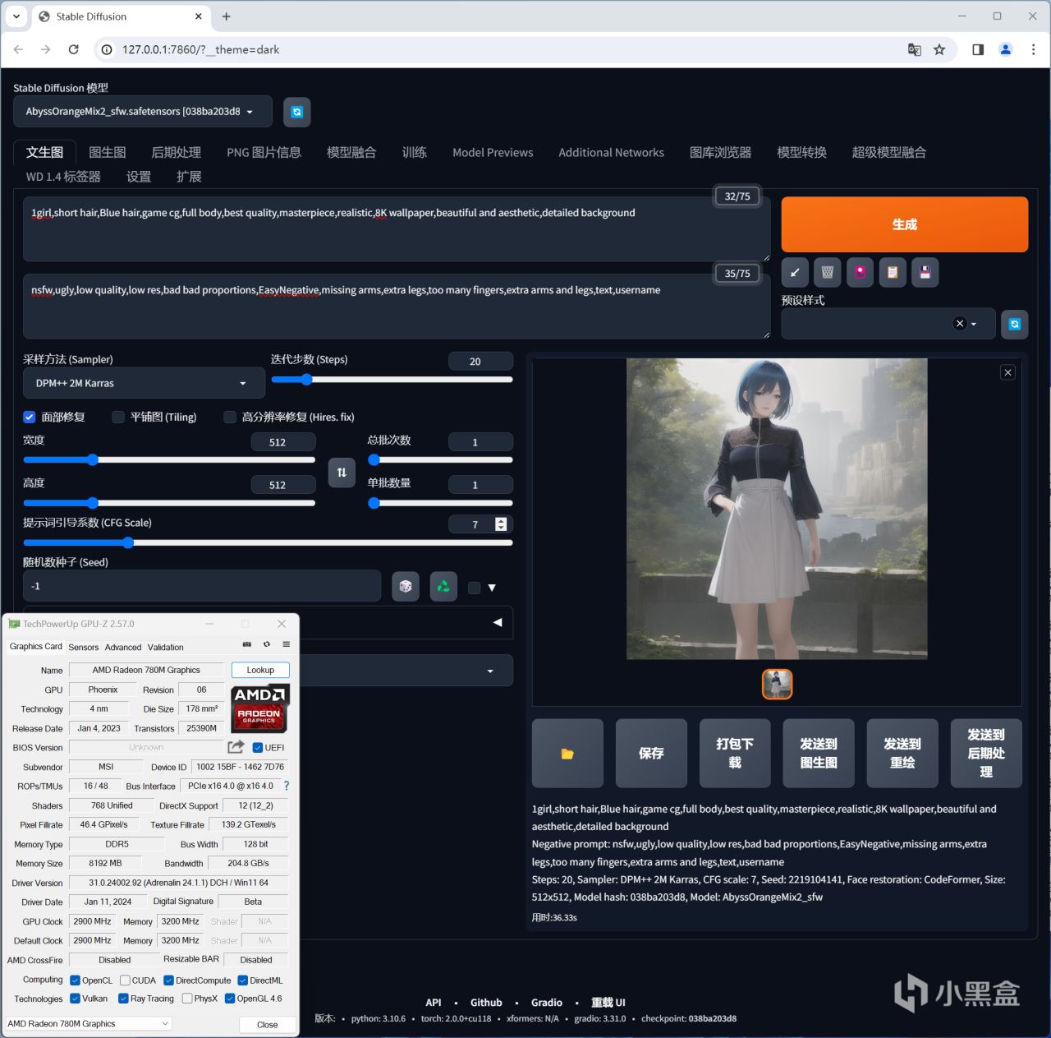Click the green recycle reuse-seed icon
Screen dimensions: 1051x1038
(443, 587)
